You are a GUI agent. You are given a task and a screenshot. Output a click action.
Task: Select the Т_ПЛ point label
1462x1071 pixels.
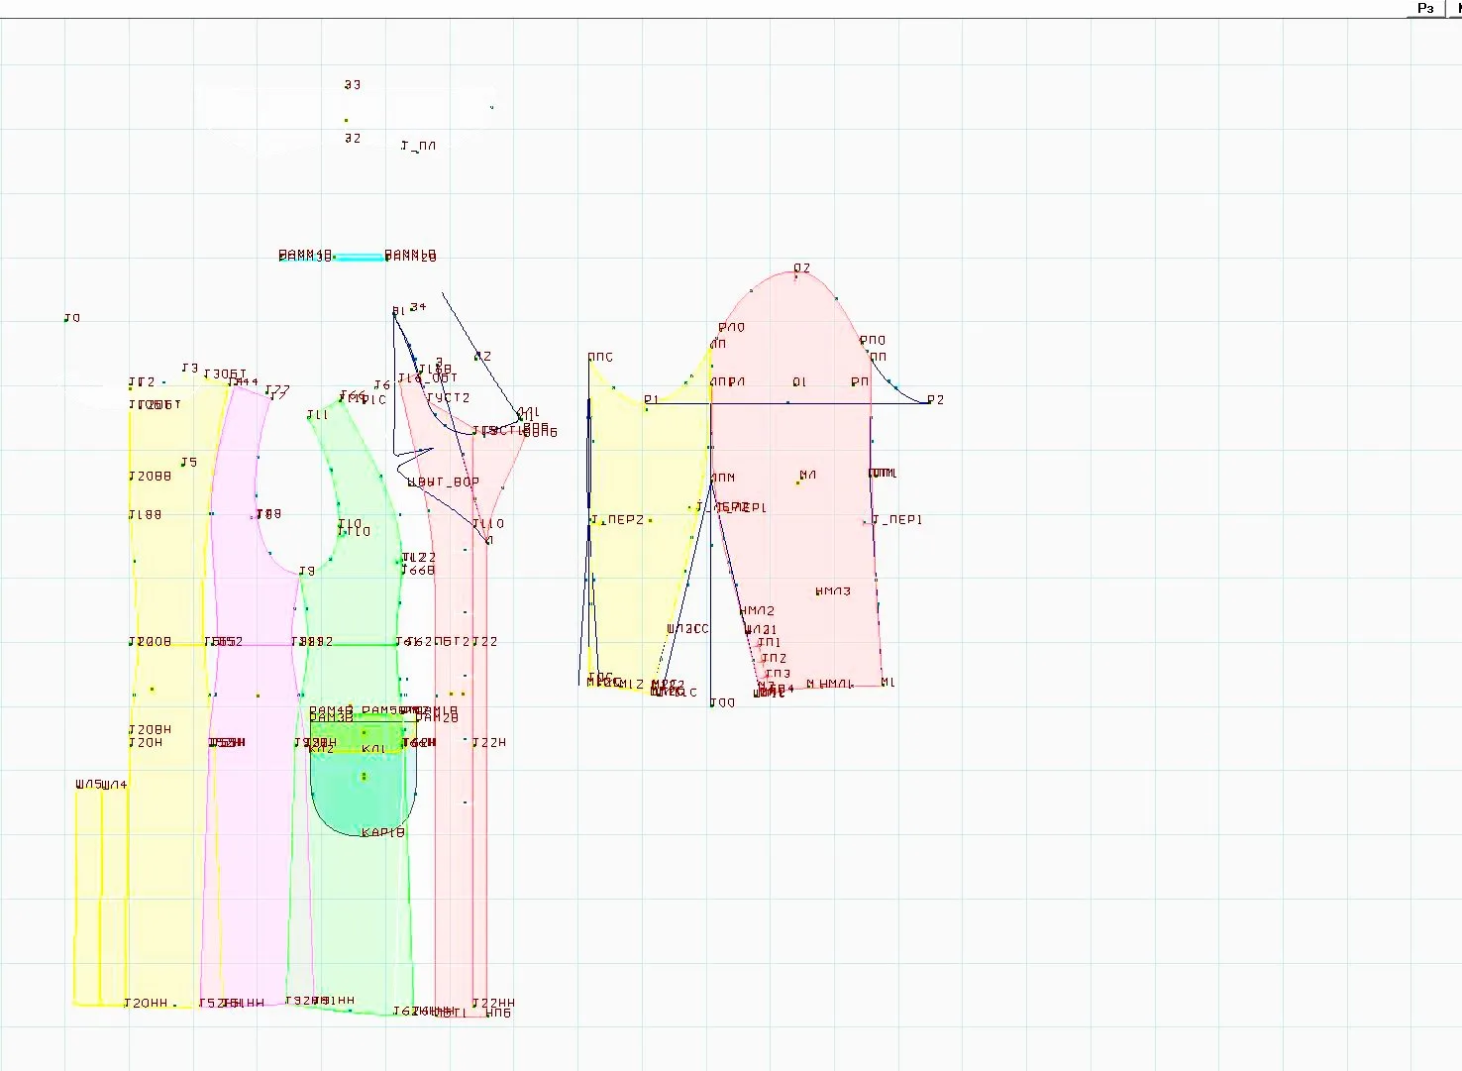tap(418, 146)
